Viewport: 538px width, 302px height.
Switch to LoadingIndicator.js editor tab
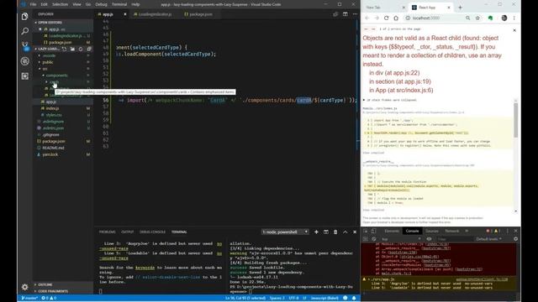[x=154, y=14]
